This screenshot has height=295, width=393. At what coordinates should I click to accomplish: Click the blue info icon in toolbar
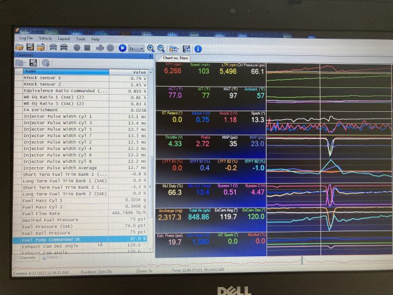point(198,49)
